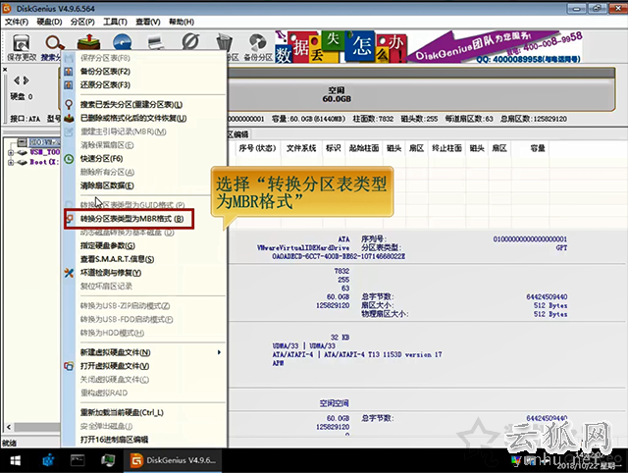Select 打开16进制扇区编辑 menu entry
628x473 pixels.
[114, 440]
